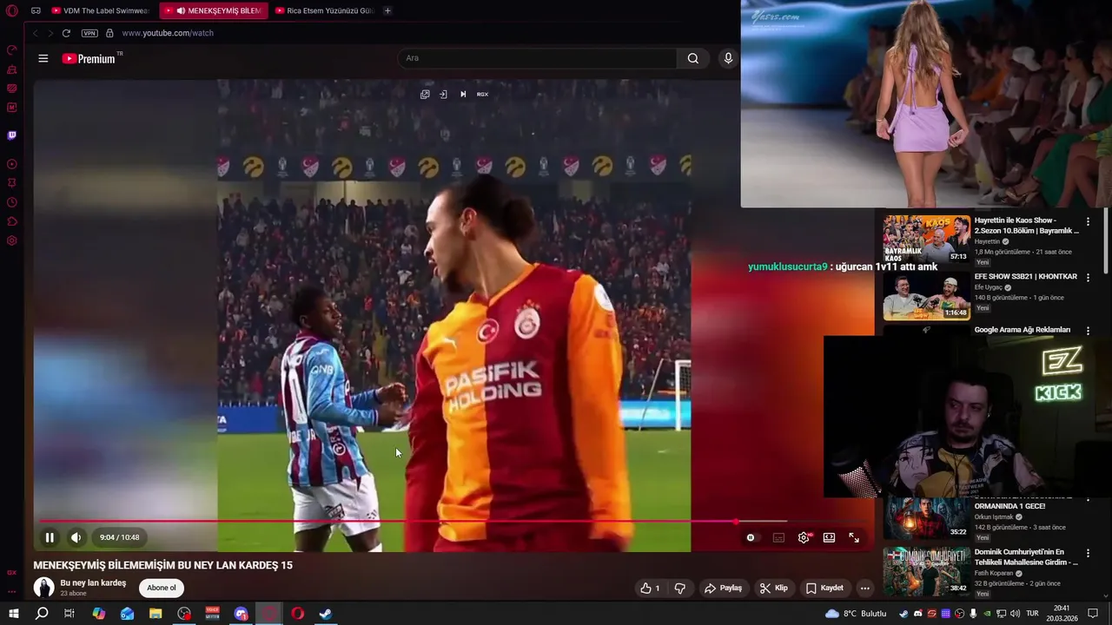
Task: Toggle subtitles in the player
Action: [x=778, y=537]
